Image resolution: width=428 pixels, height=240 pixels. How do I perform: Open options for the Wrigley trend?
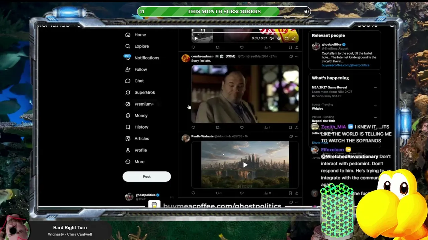pos(375,105)
